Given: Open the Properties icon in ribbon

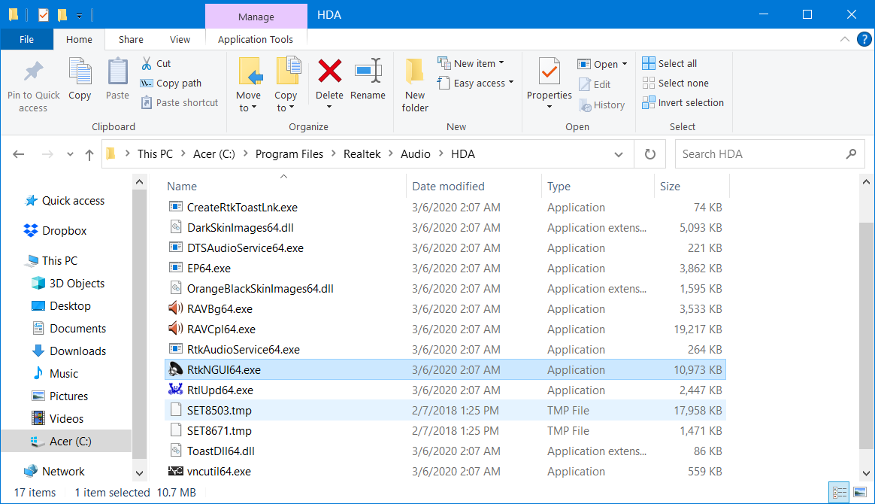Looking at the screenshot, I should click(549, 73).
